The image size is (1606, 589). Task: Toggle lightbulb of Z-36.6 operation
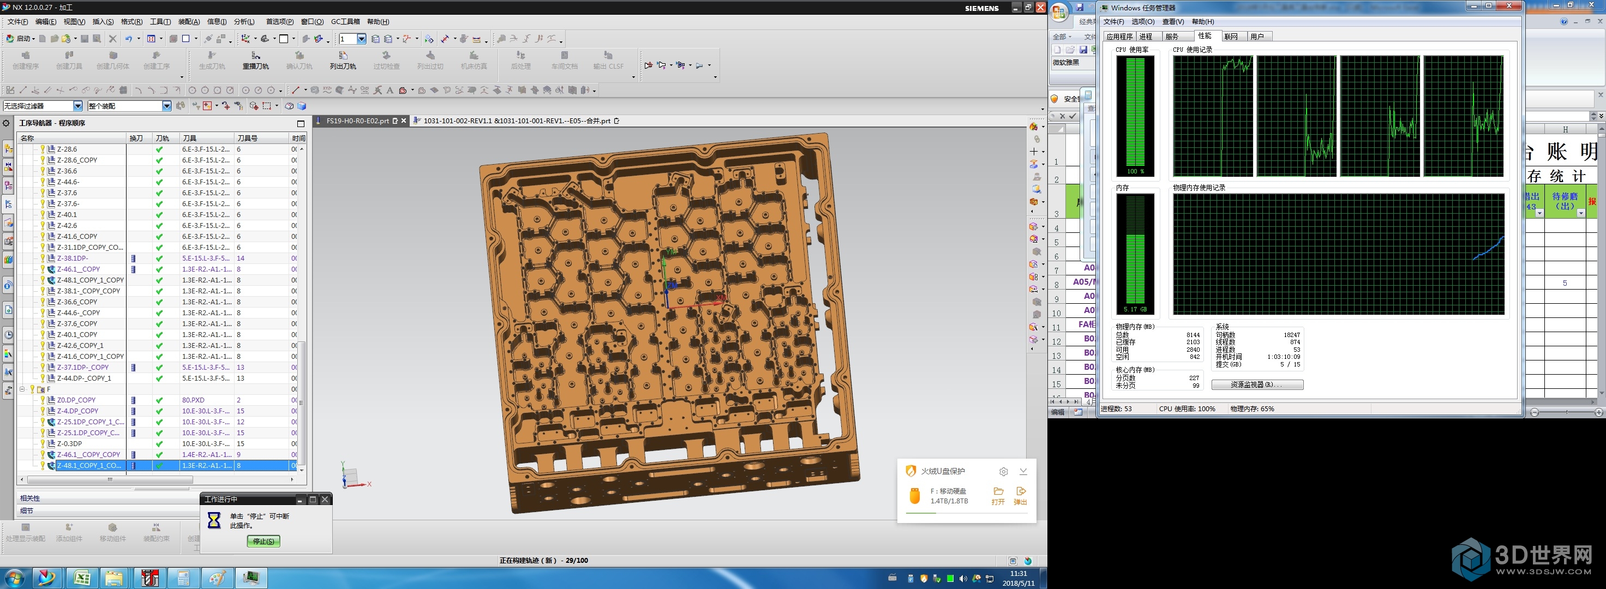coord(43,171)
